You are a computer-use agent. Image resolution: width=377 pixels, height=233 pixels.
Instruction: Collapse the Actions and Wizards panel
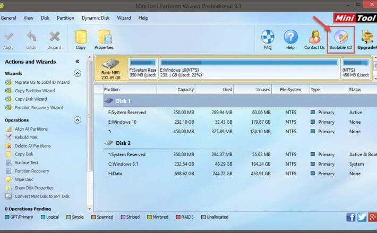coord(77,62)
